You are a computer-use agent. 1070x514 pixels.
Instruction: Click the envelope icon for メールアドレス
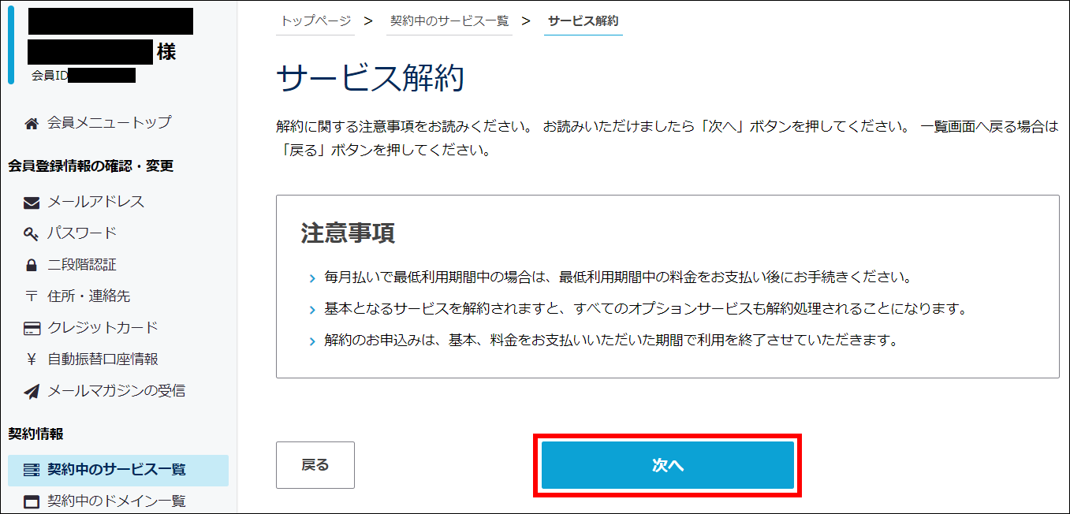[x=32, y=203]
